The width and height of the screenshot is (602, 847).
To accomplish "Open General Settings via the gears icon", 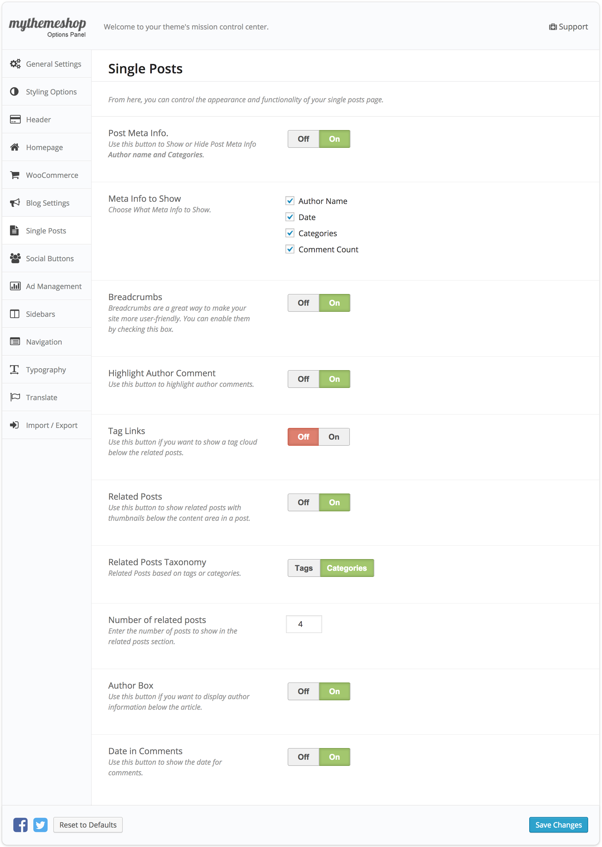I will coord(15,63).
